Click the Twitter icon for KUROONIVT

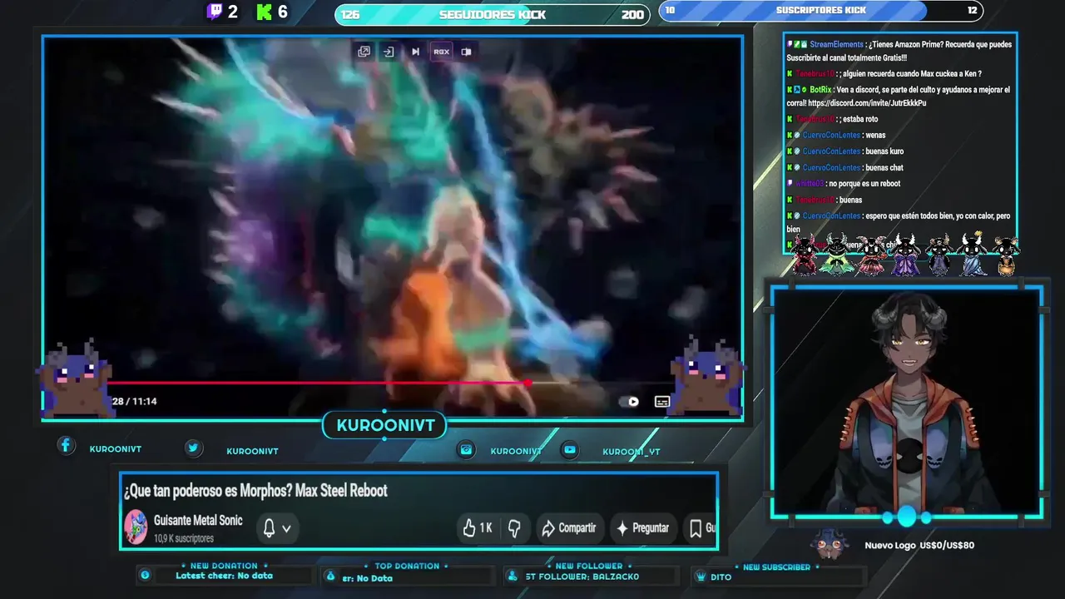(x=193, y=448)
